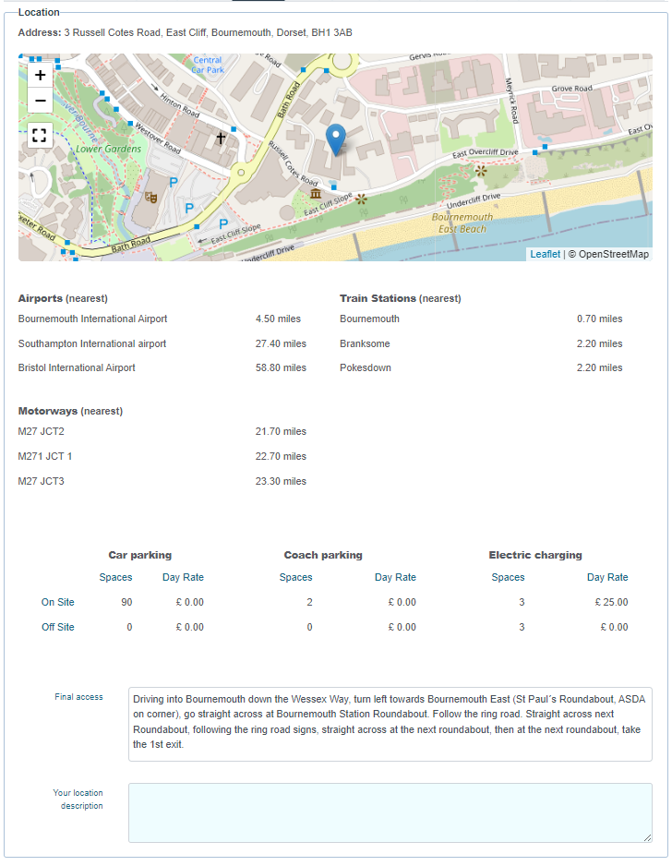Click Bristol International Airport row
Viewport: 672px width, 866px height.
click(x=77, y=367)
